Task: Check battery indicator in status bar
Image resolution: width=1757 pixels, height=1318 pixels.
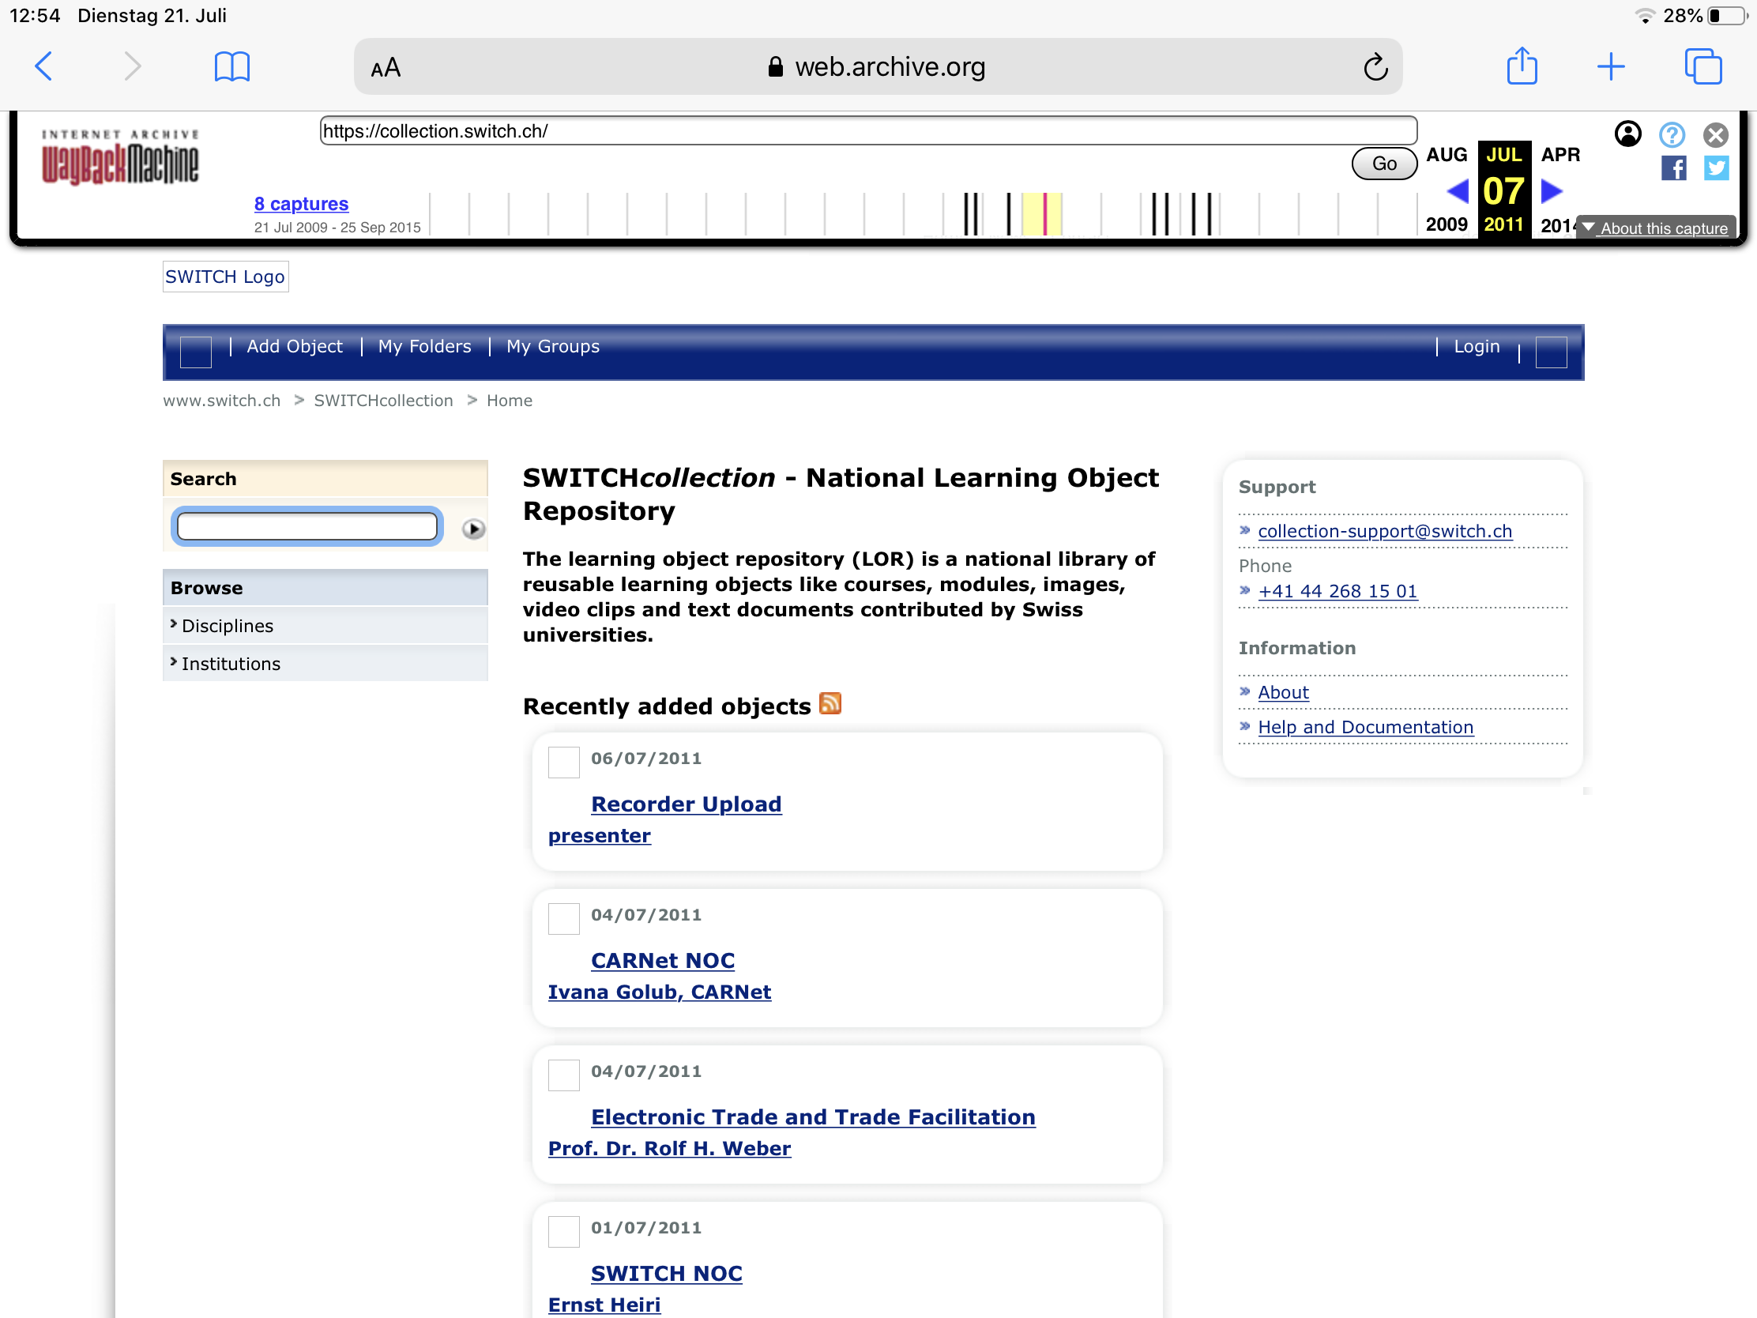Action: 1726,16
